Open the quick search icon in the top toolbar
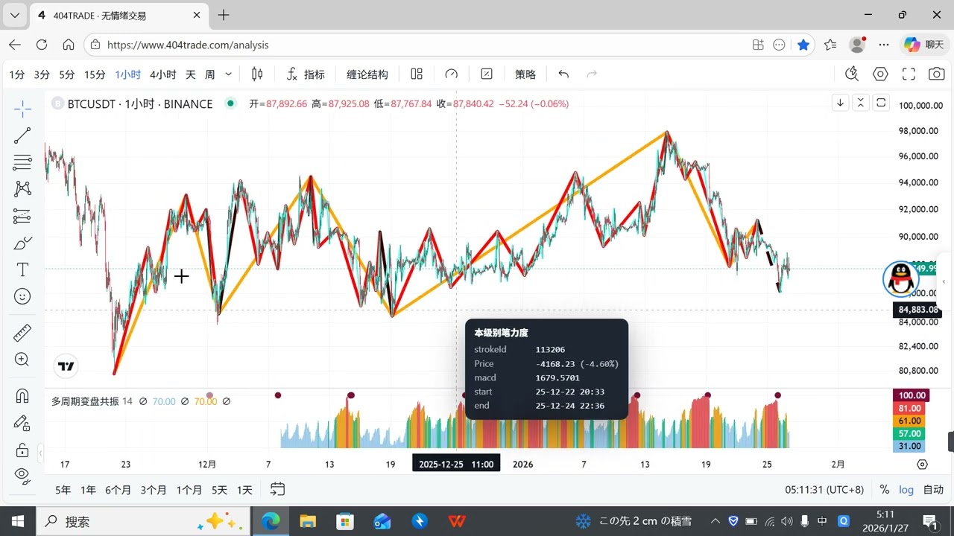The width and height of the screenshot is (954, 536). click(853, 74)
